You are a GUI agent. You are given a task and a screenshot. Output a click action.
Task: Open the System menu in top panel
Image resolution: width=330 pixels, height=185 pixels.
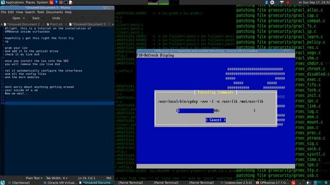pos(42,3)
